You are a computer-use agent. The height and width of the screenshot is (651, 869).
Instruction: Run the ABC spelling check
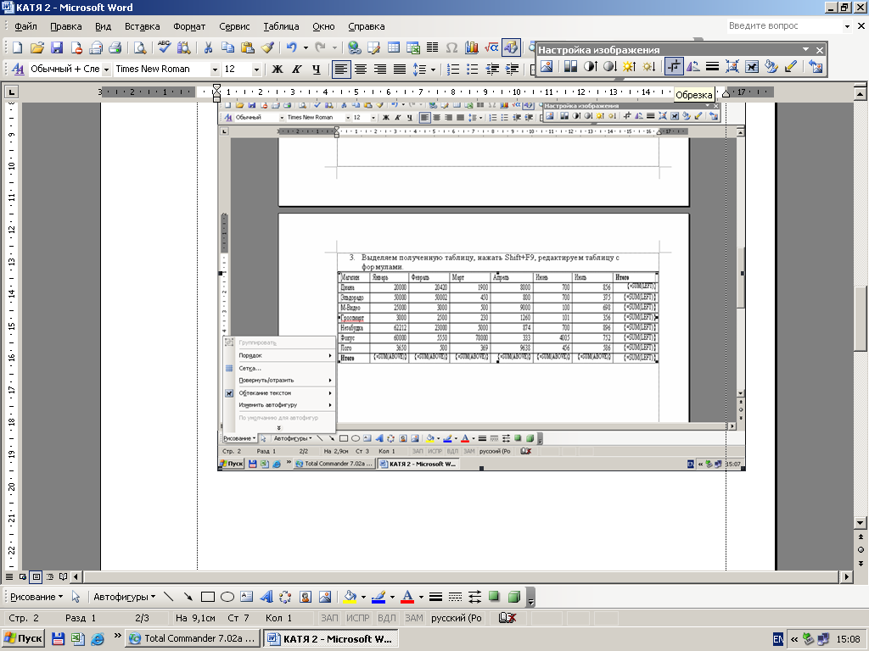tap(164, 47)
